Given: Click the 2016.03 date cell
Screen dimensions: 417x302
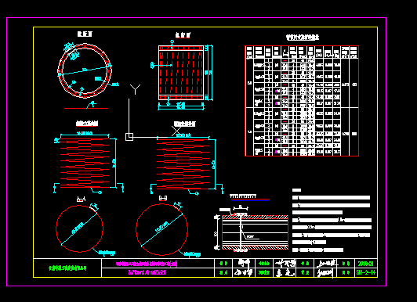Looking at the screenshot, I should [366, 264].
